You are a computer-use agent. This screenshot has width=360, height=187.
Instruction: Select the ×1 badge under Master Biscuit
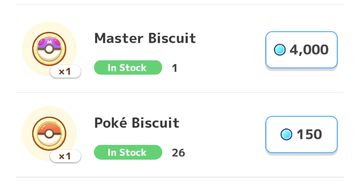pos(65,72)
